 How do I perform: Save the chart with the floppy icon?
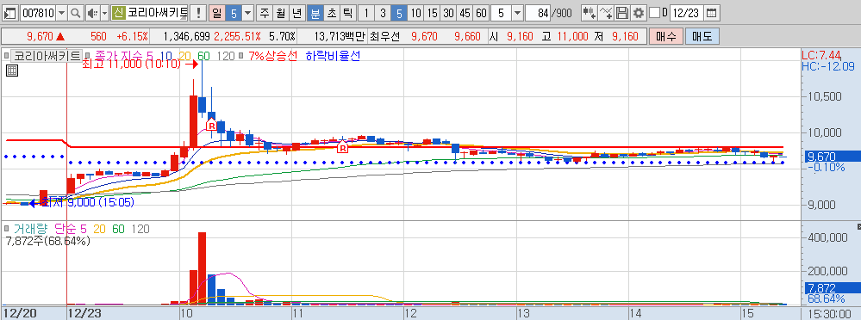621,13
